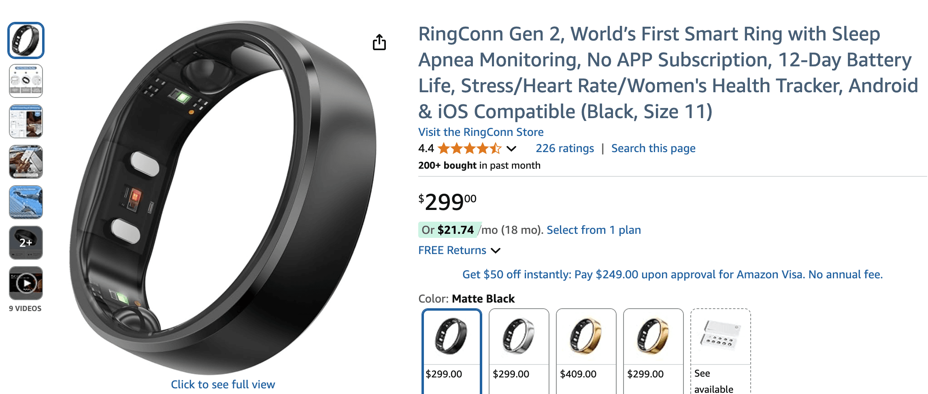Screen dimensions: 928x394
Task: Select the first ring thumbnail image
Action: 26,40
